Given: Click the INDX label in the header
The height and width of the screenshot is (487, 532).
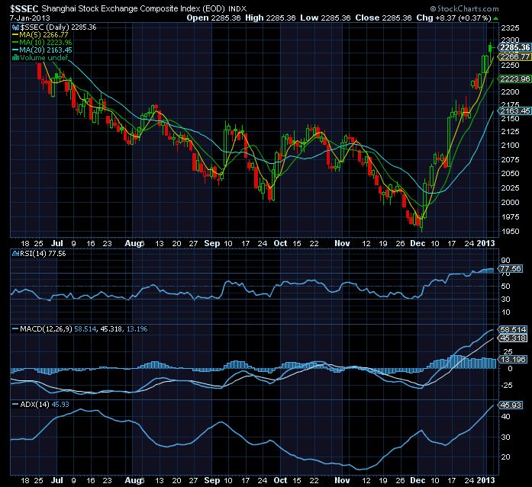Looking at the screenshot, I should (237, 9).
